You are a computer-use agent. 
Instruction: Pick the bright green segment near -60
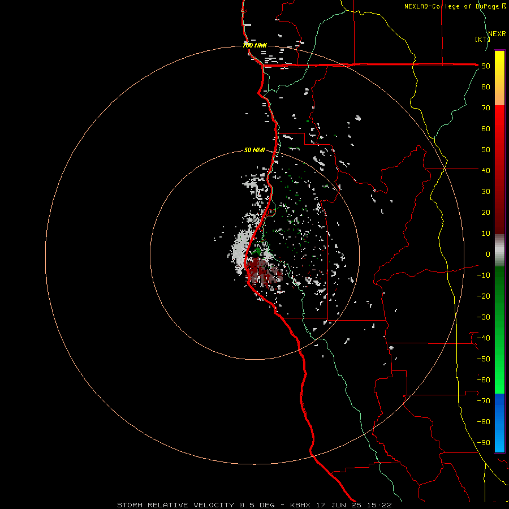(499, 380)
